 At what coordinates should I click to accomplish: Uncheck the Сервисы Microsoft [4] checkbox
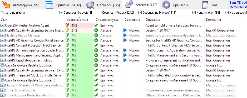tap(61, 13)
